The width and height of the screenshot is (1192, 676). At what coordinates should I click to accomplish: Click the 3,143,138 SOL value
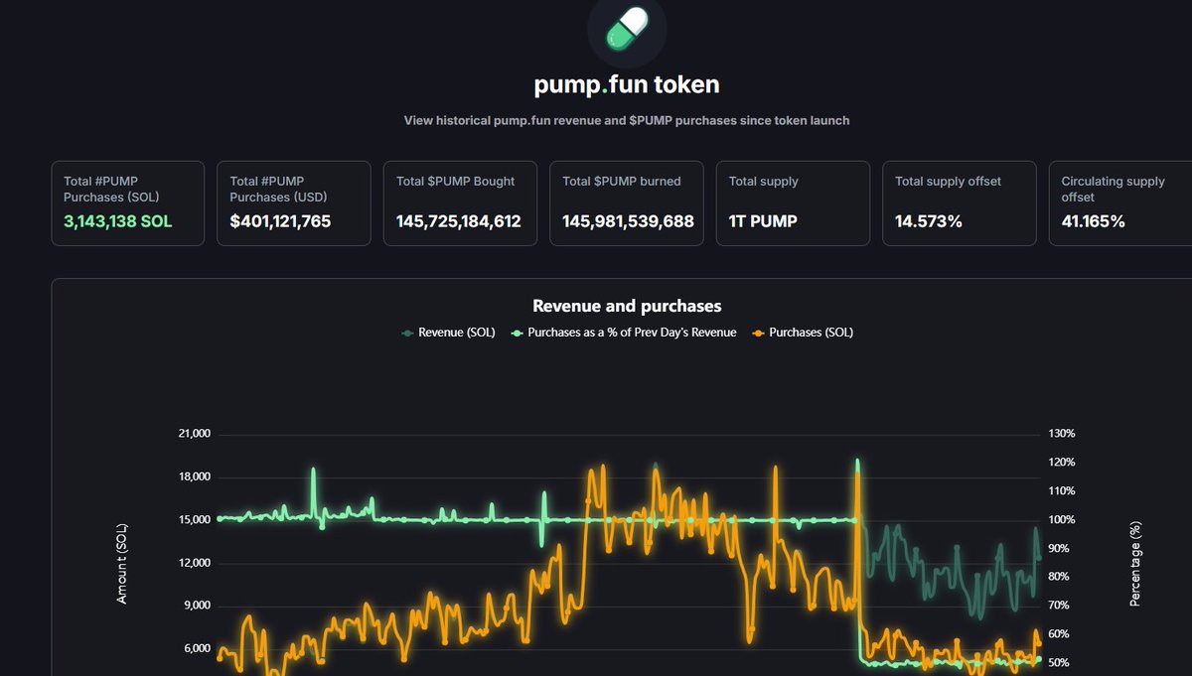tap(117, 221)
